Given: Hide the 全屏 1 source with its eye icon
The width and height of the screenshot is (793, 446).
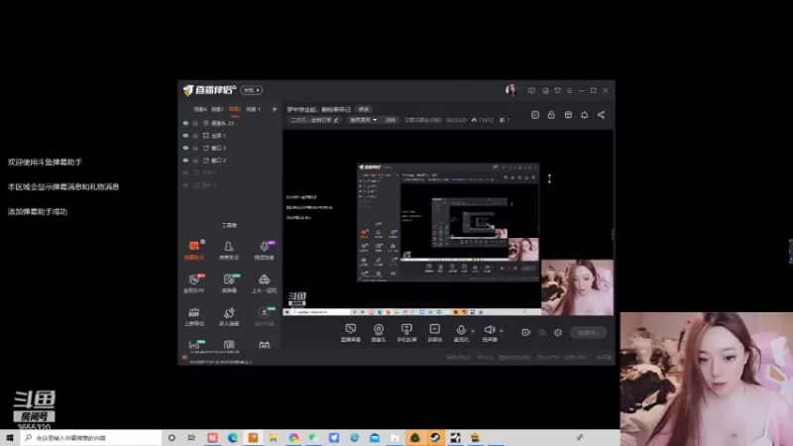Looking at the screenshot, I should coord(185,136).
